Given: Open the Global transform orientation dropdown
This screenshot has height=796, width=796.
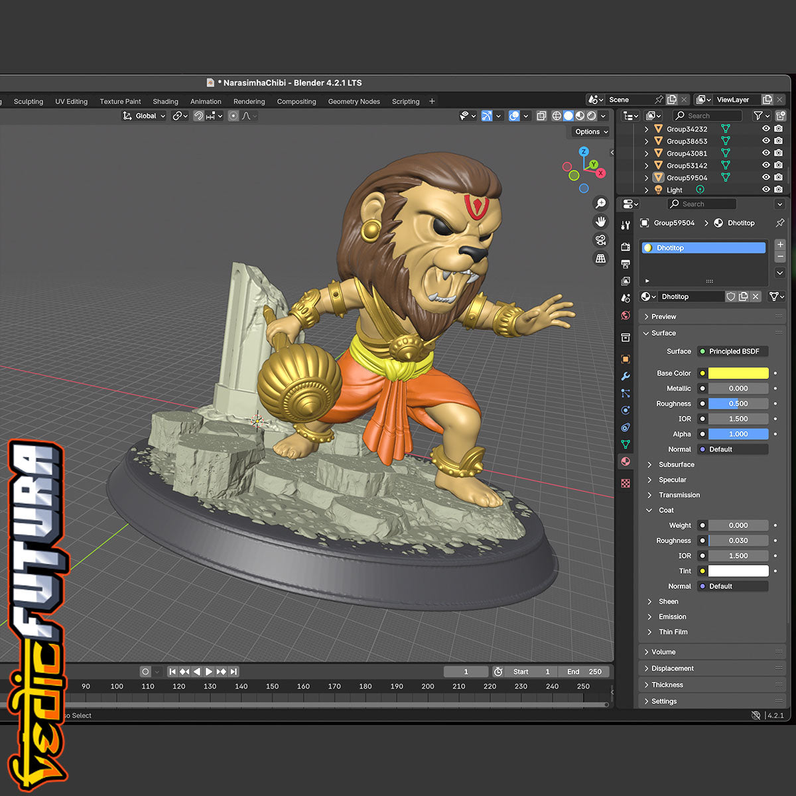Looking at the screenshot, I should click(x=145, y=116).
